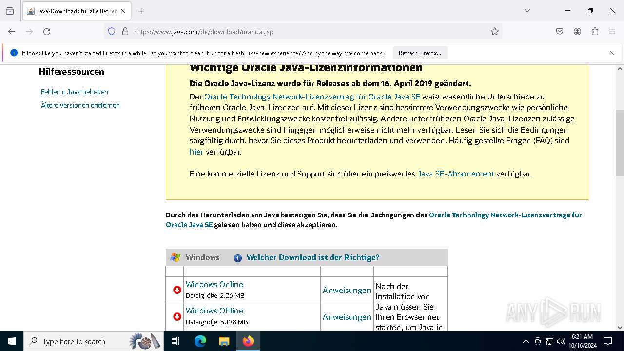Open network status tray icon
Screen dimensions: 624x351
coord(549,341)
